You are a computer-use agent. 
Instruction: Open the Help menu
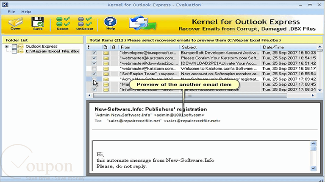pyautogui.click(x=26, y=12)
